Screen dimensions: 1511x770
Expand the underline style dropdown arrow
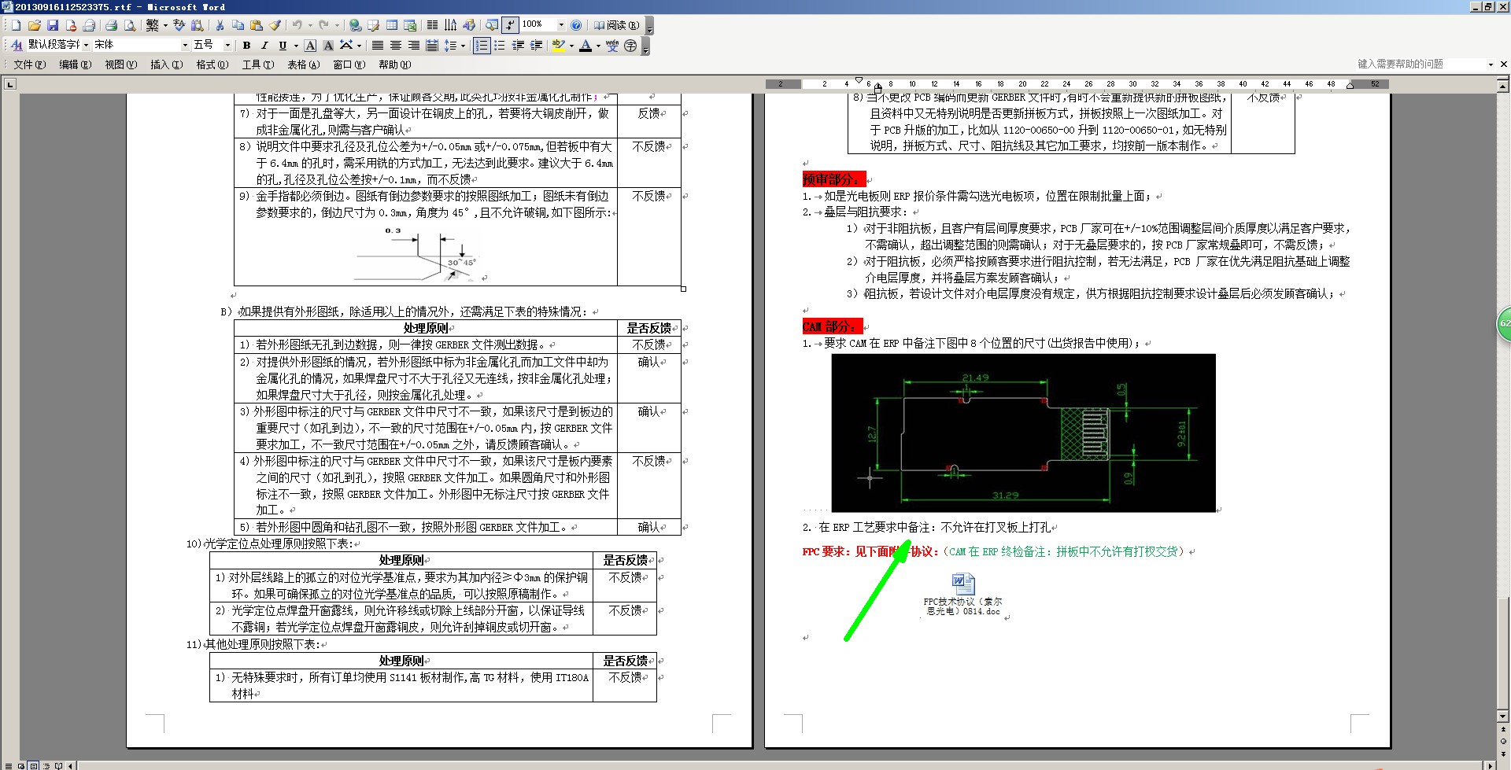(x=296, y=46)
